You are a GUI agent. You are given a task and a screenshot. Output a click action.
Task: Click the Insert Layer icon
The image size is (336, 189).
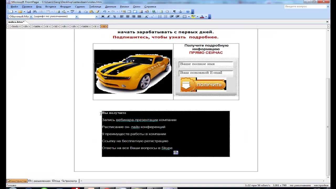click(x=135, y=12)
